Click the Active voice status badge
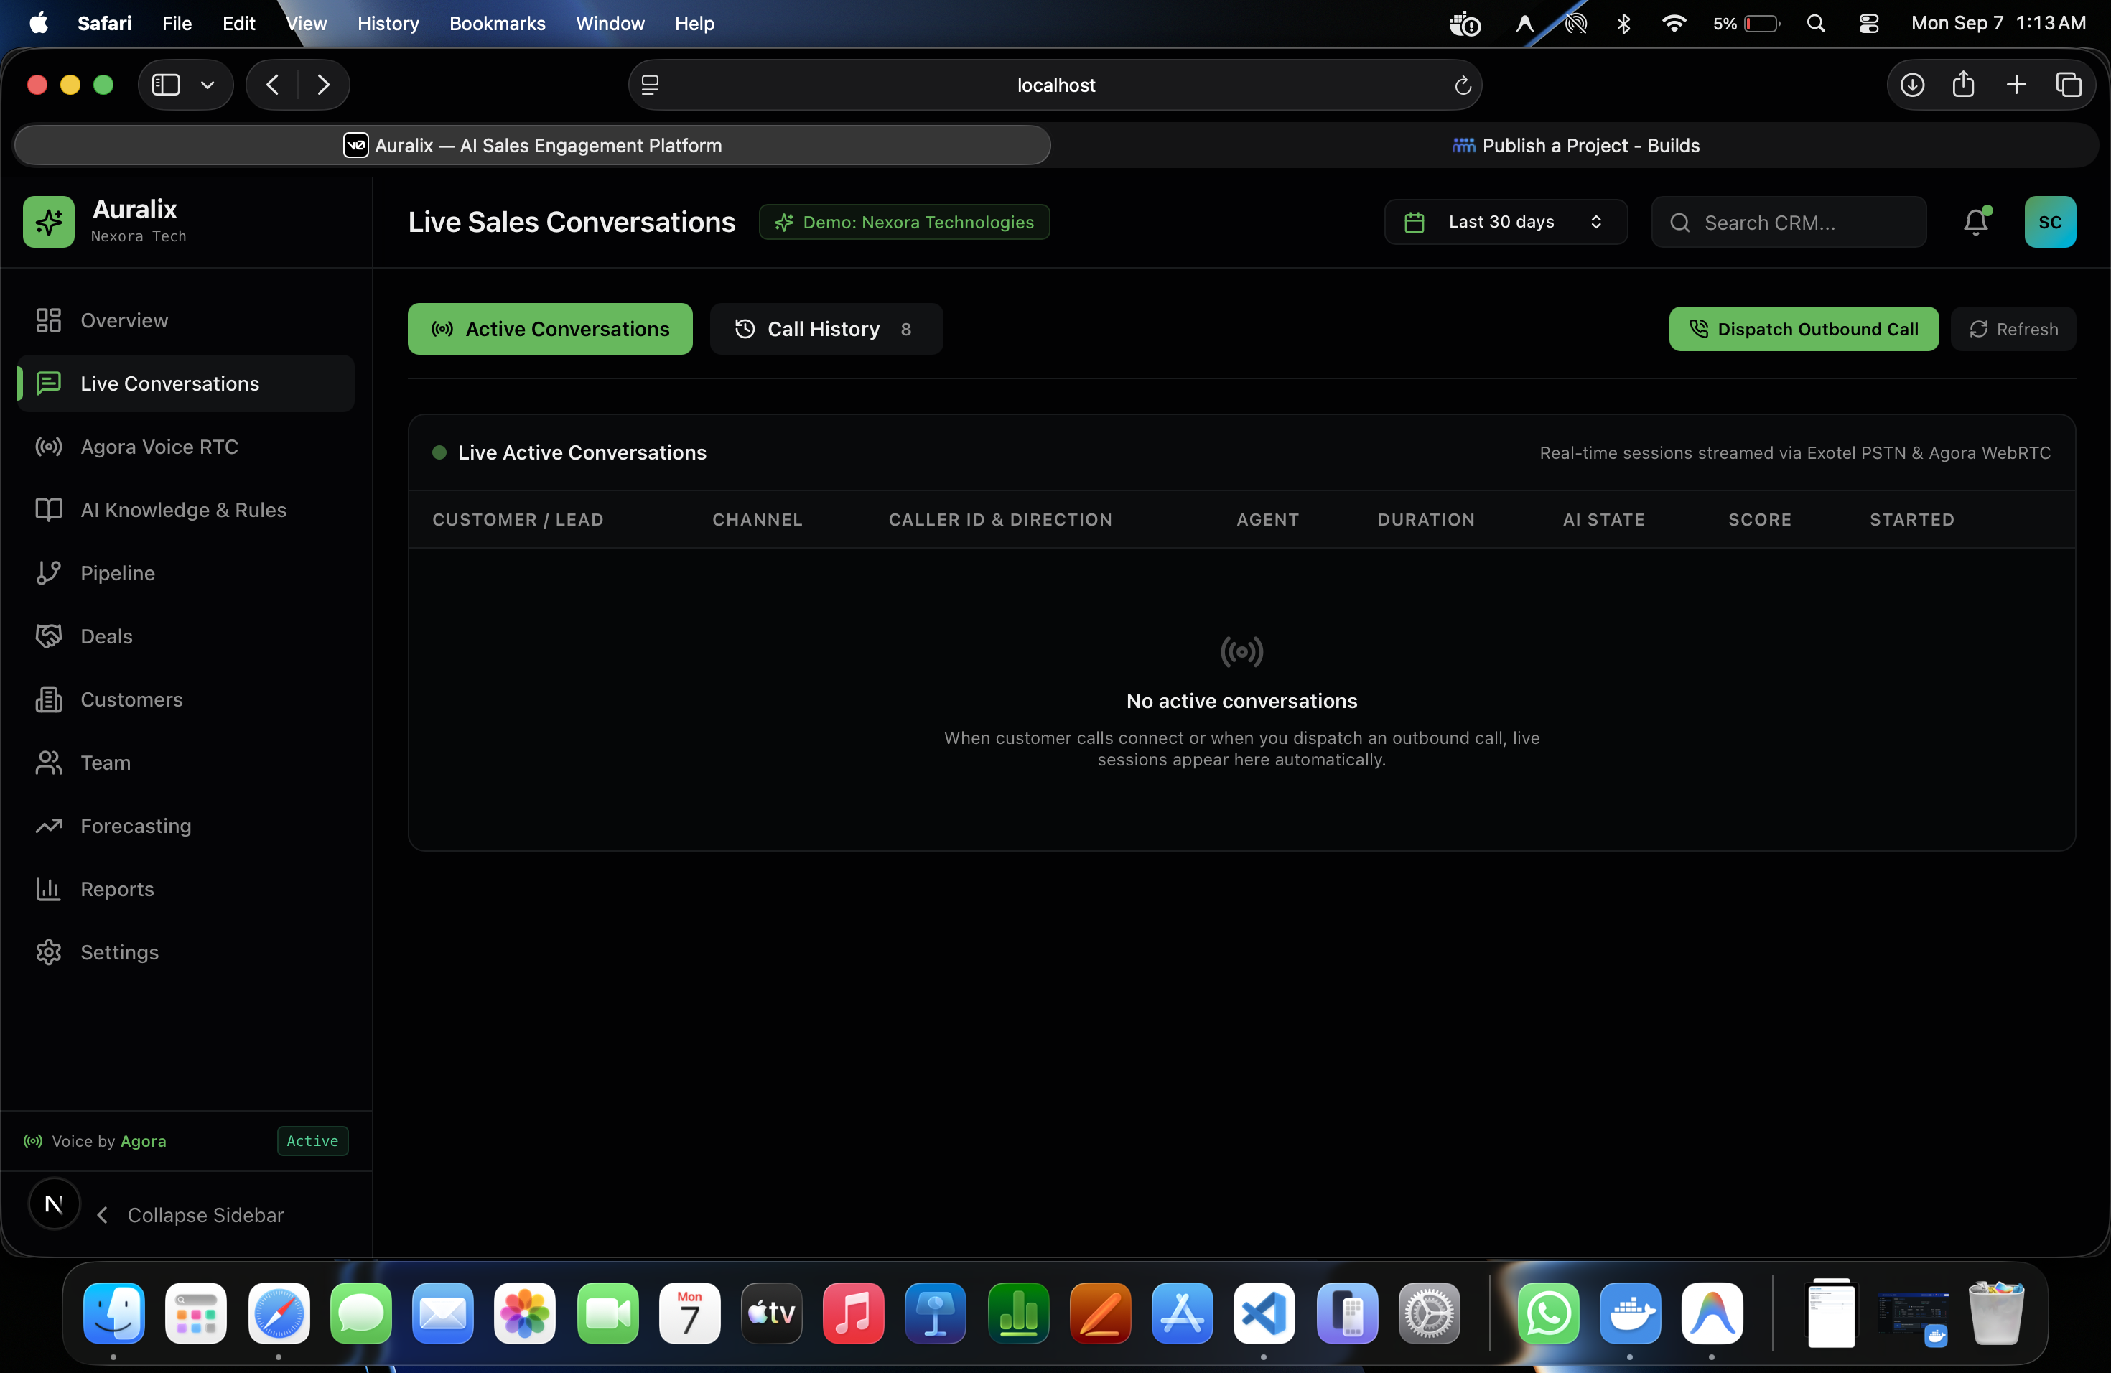This screenshot has height=1373, width=2111. pyautogui.click(x=312, y=1140)
